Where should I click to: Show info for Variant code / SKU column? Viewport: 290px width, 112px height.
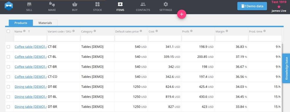[x=73, y=31]
